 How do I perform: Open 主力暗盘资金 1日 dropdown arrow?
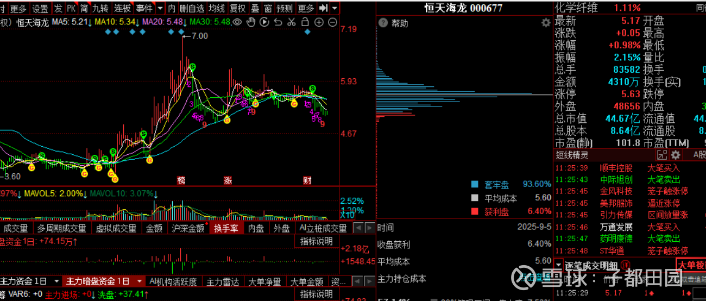click(139, 281)
